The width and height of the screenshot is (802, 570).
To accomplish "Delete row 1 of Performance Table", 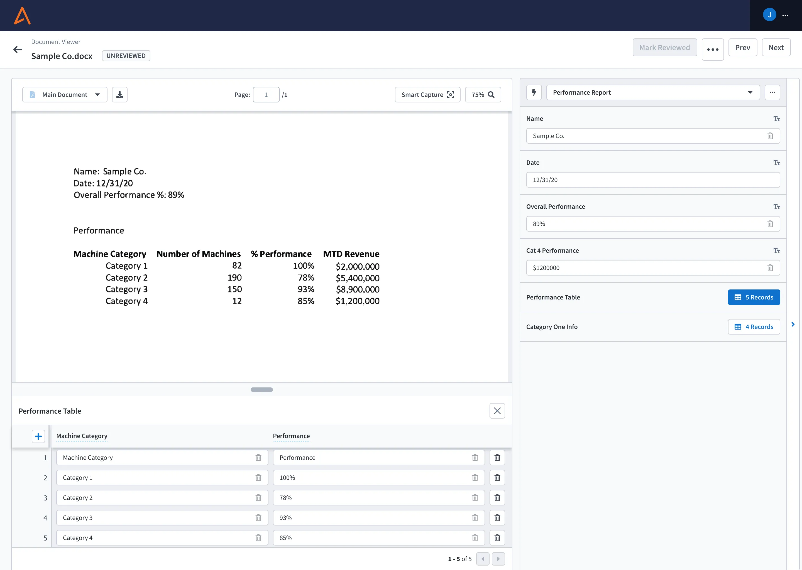I will coord(497,458).
